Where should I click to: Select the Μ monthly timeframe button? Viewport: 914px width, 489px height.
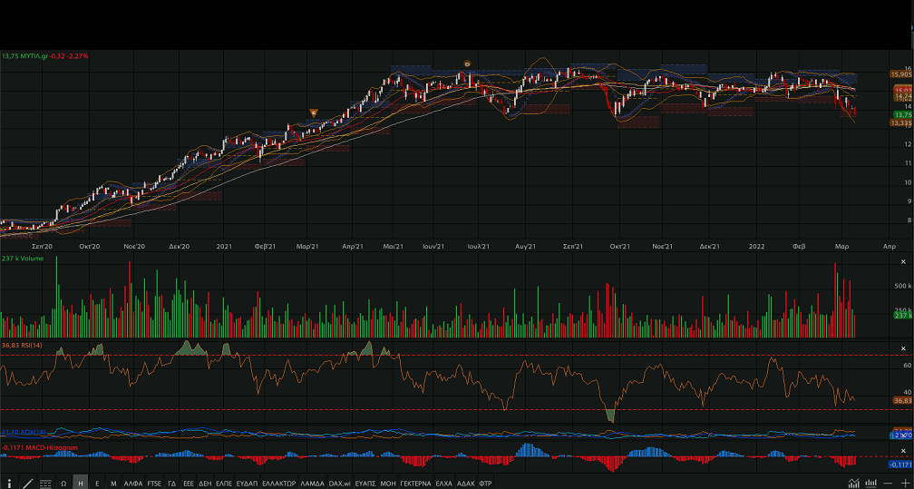point(113,484)
